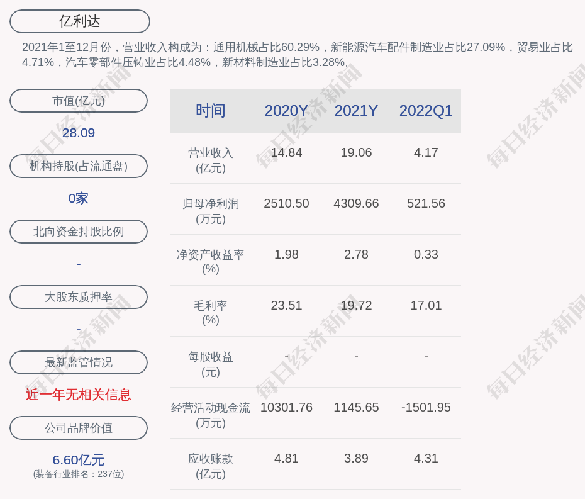This screenshot has width=585, height=499.
Task: Click the revenue composition paragraph starting 2021年1至12月份
Action: [x=298, y=55]
